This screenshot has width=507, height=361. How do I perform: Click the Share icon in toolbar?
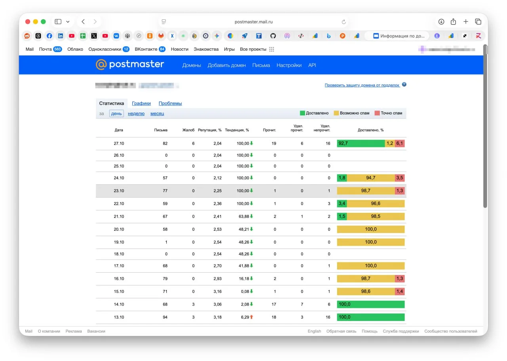pos(454,22)
